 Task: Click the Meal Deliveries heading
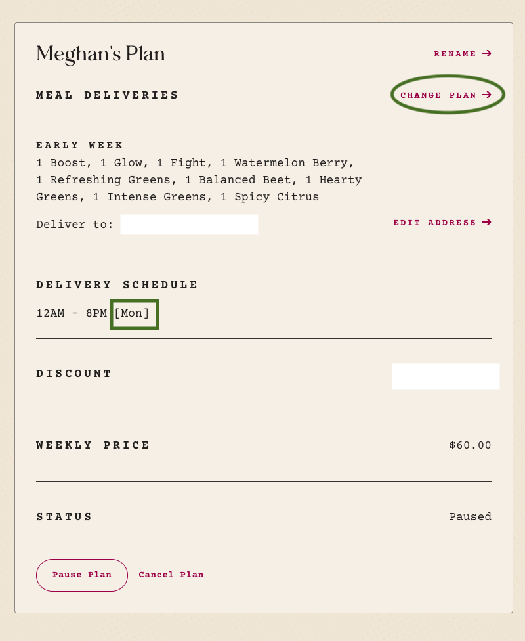[107, 95]
